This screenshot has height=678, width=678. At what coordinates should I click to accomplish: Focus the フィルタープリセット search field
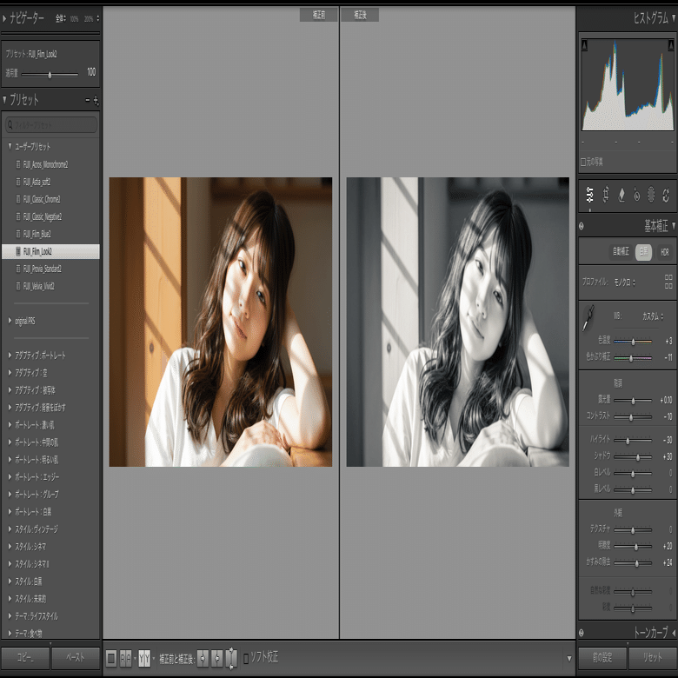pos(51,125)
